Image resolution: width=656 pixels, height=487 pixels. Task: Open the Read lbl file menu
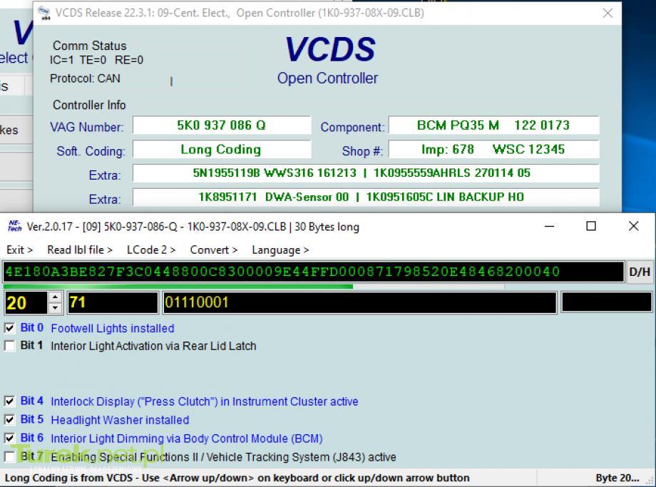pyautogui.click(x=79, y=250)
